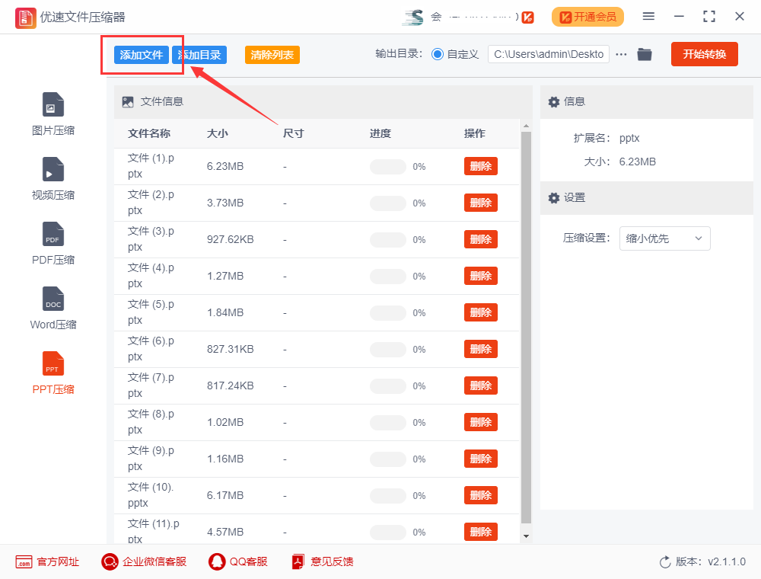Delete the 文件 (8).pptx row

pyautogui.click(x=480, y=423)
